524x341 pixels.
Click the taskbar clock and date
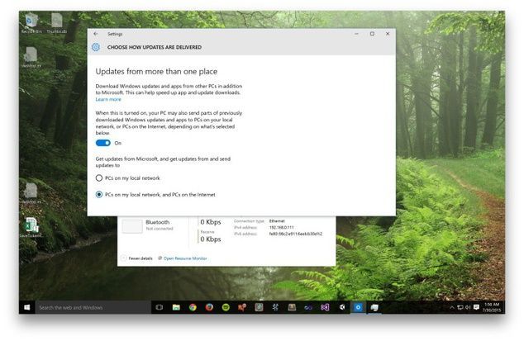[x=491, y=307]
